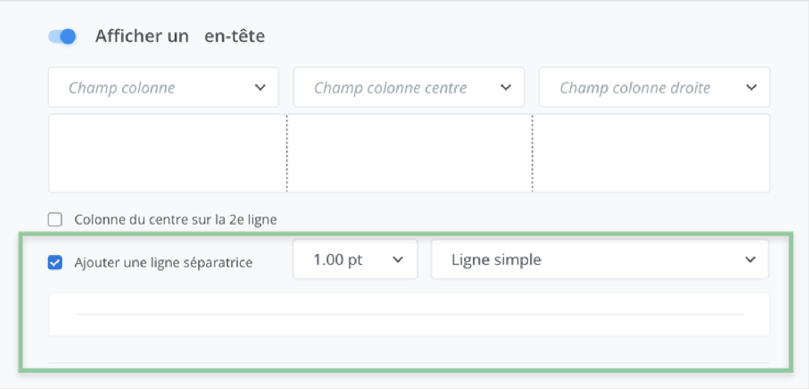Click the chevron arrow next to '1.00 pt'
809x389 pixels.
click(398, 259)
